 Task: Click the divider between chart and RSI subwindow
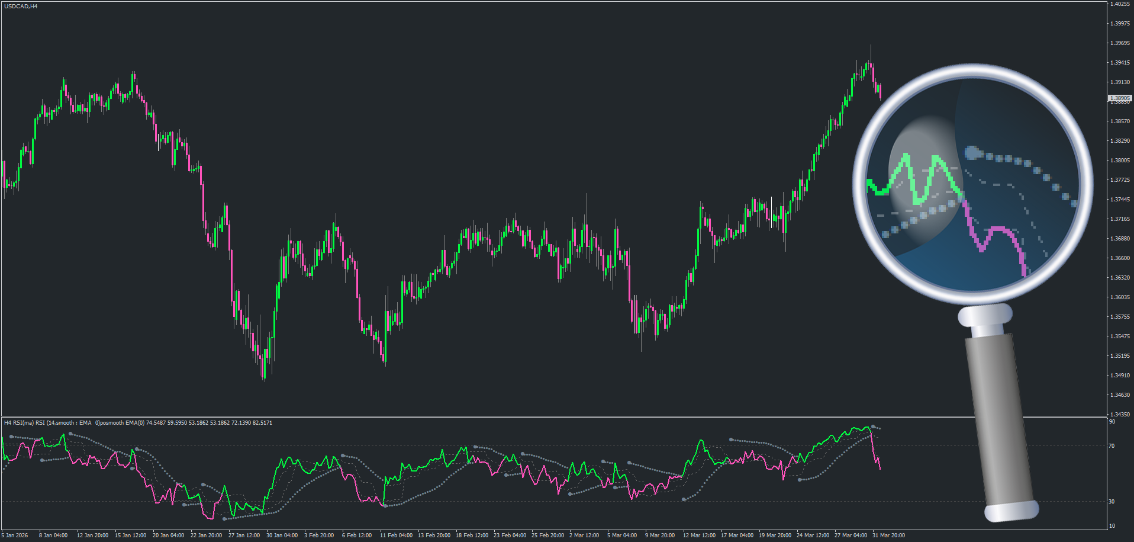[554, 416]
